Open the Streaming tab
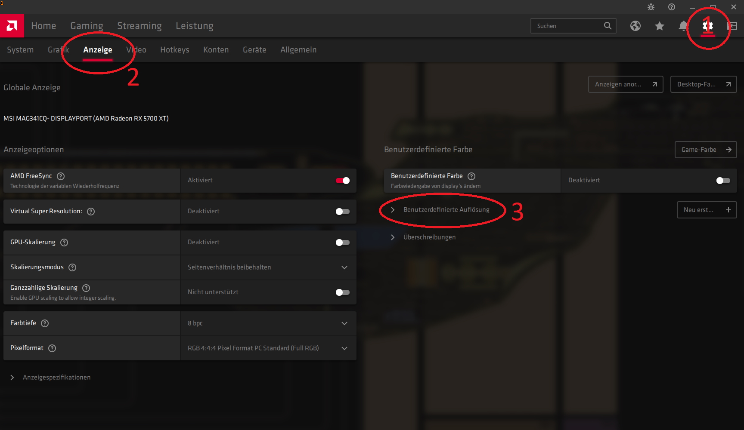Screen dimensions: 744x430 [x=139, y=26]
